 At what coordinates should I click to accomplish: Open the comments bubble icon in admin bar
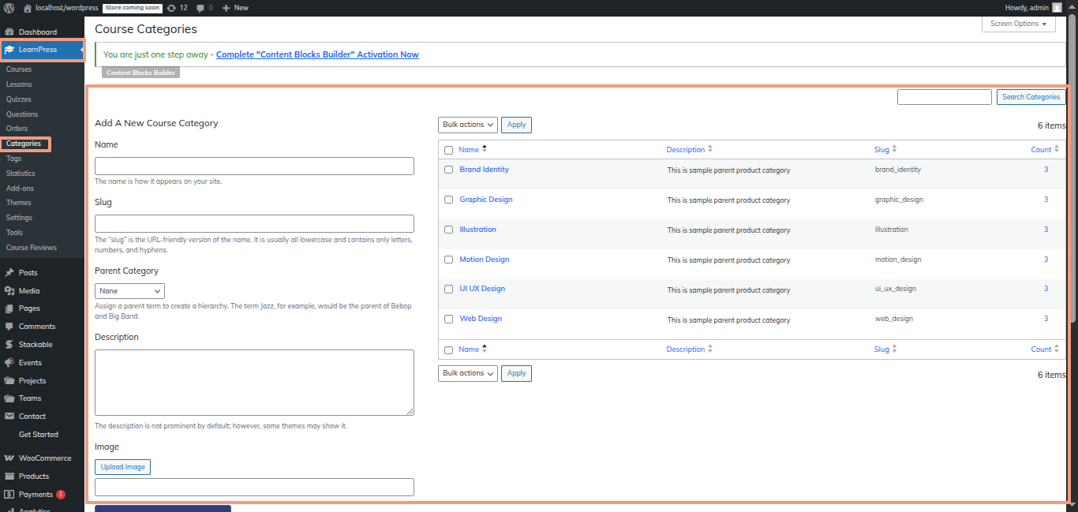point(200,8)
